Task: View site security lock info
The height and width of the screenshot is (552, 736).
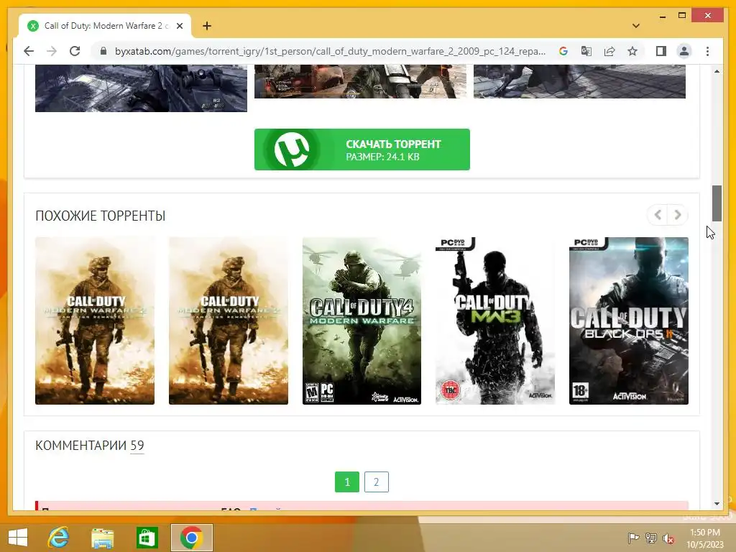Action: (103, 51)
